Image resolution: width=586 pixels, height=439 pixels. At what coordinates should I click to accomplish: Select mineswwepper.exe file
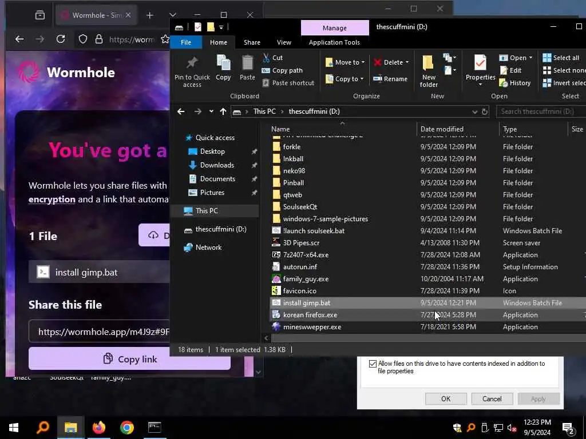(312, 327)
